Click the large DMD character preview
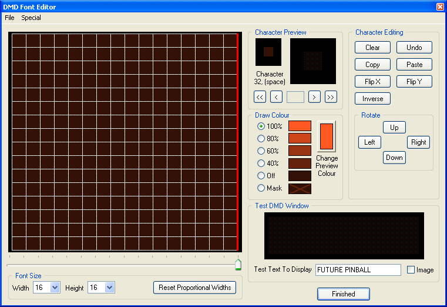 (313, 61)
